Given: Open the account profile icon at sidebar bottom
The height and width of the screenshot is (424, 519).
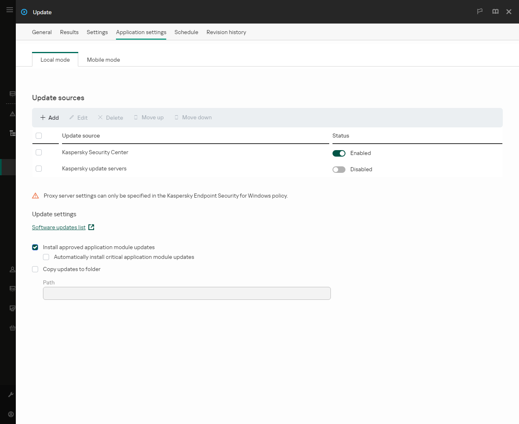Looking at the screenshot, I should [x=11, y=414].
